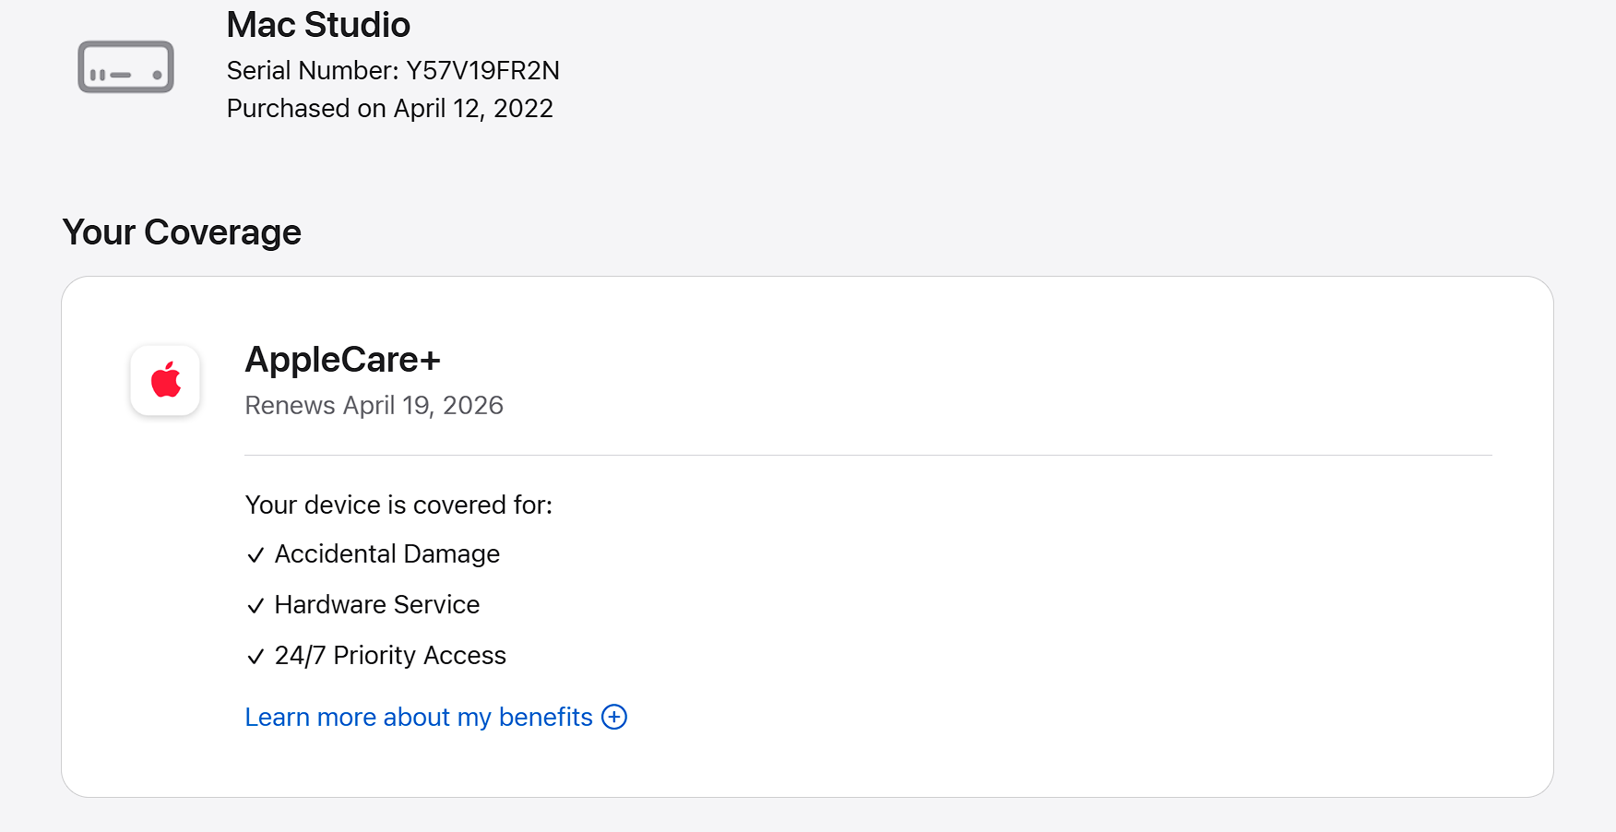Click the Your Coverage heading
This screenshot has height=832, width=1616.
pos(182,232)
